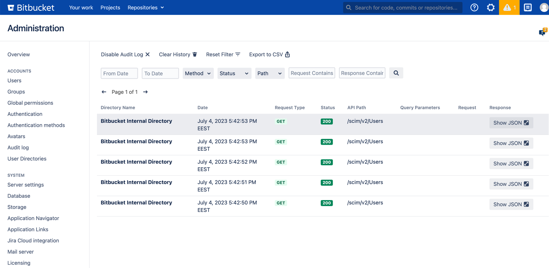Click the API Path column header
This screenshot has height=268, width=549.
[x=357, y=107]
